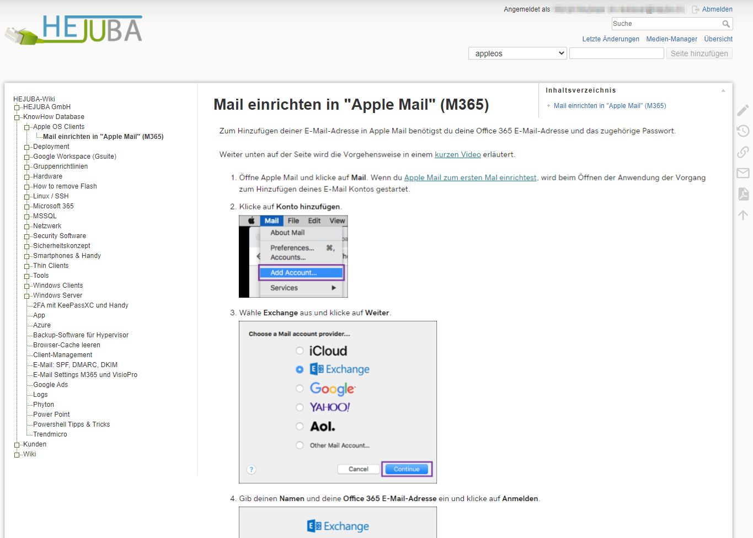Open MSSQL tree item

click(45, 216)
